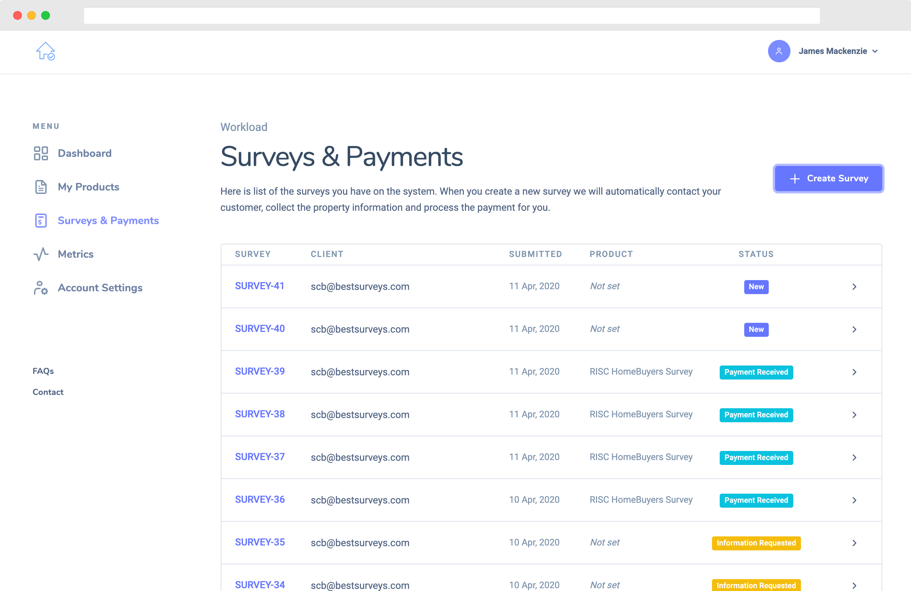911x591 pixels.
Task: Open the FAQs link
Action: click(x=43, y=371)
